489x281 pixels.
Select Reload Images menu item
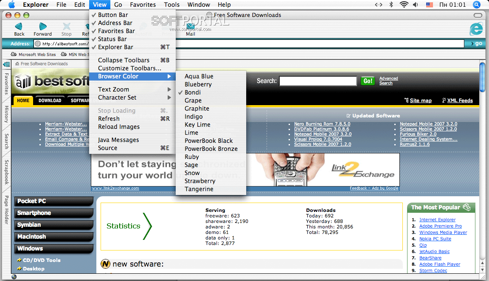click(x=132, y=127)
